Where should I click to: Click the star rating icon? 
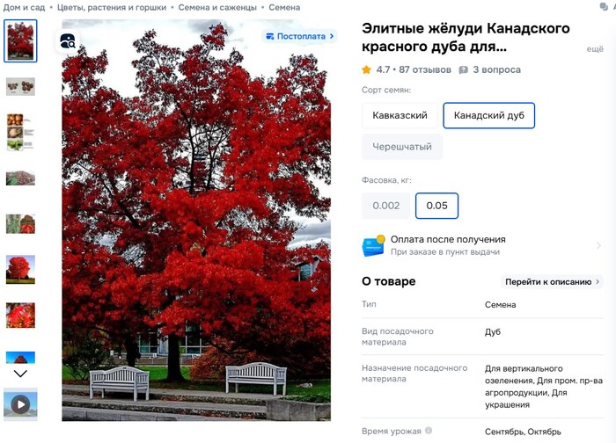(x=366, y=69)
